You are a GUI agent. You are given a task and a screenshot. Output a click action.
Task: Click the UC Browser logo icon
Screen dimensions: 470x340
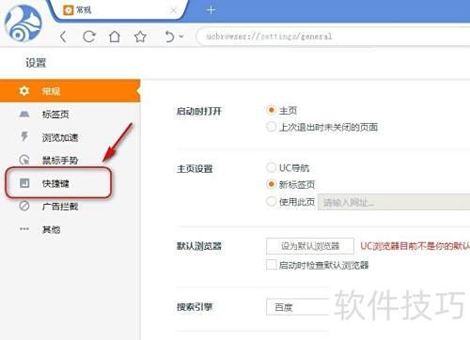pos(23,23)
